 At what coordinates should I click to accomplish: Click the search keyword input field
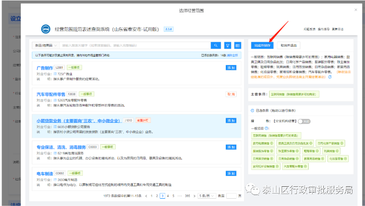click(135, 46)
